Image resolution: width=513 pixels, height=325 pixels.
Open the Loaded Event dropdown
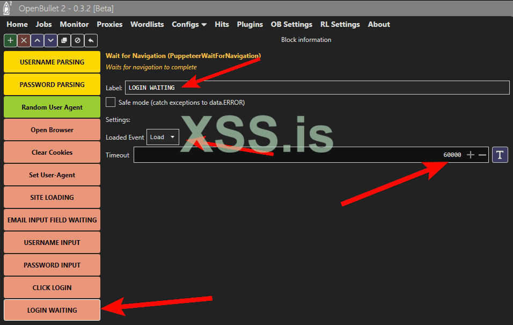tap(163, 137)
